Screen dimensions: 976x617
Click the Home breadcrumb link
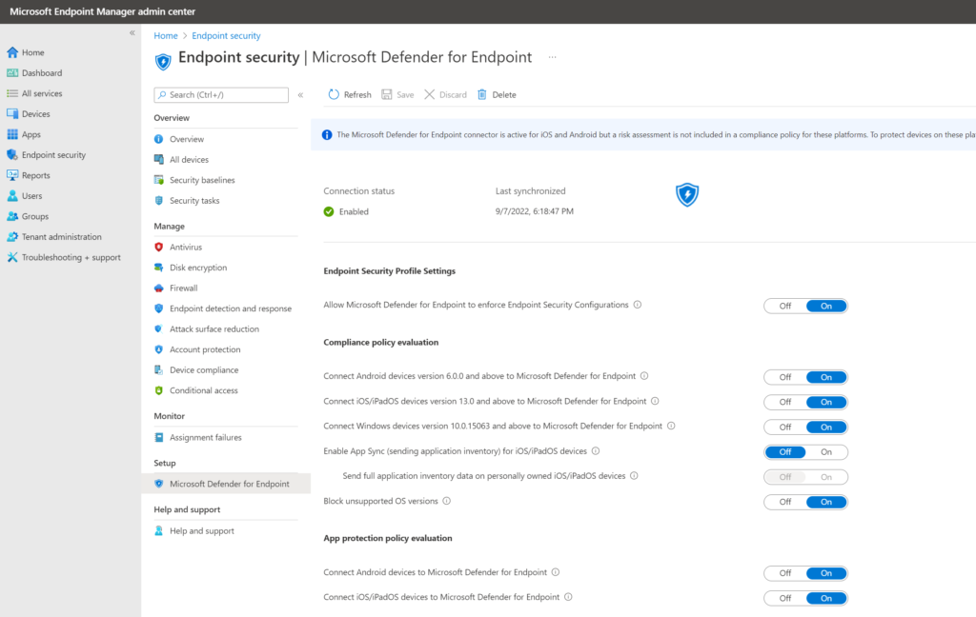[166, 35]
